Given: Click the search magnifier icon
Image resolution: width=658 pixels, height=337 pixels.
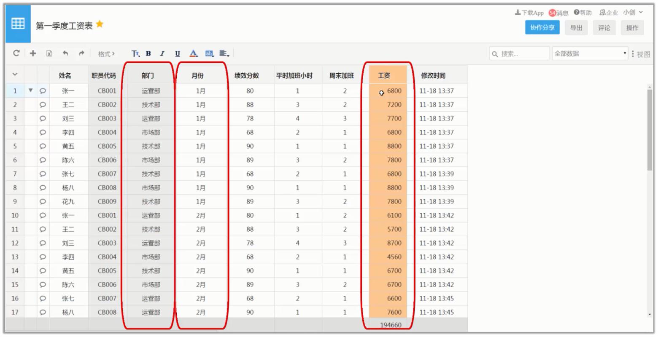Looking at the screenshot, I should pyautogui.click(x=494, y=53).
